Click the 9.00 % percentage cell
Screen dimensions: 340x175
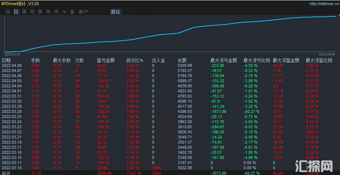pos(133,111)
